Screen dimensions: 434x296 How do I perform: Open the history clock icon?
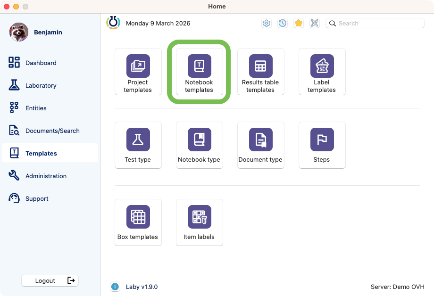(283, 23)
